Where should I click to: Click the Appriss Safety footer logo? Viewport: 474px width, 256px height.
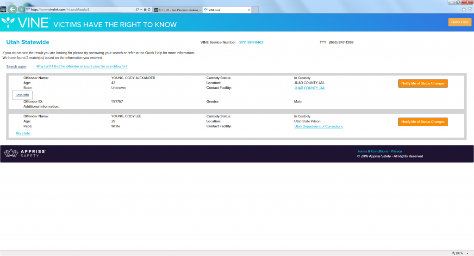[x=25, y=153]
